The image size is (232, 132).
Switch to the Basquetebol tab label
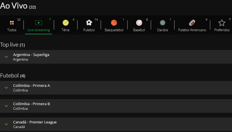pyautogui.click(x=114, y=30)
